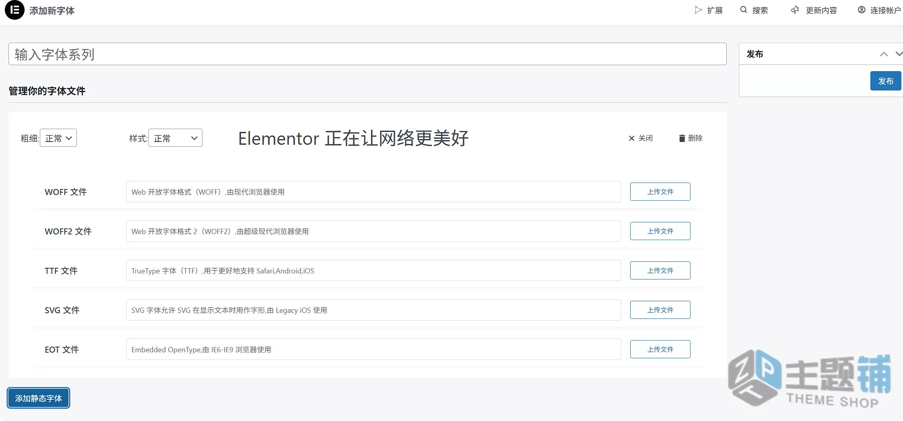Open the 样式 style dropdown
The image size is (903, 421).
(x=175, y=138)
